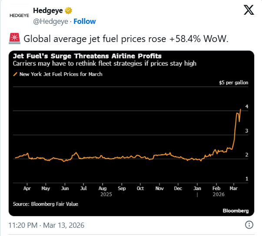This screenshot has width=262, height=236.
Task: Open the info icon next to the timestamp
Action: [249, 225]
